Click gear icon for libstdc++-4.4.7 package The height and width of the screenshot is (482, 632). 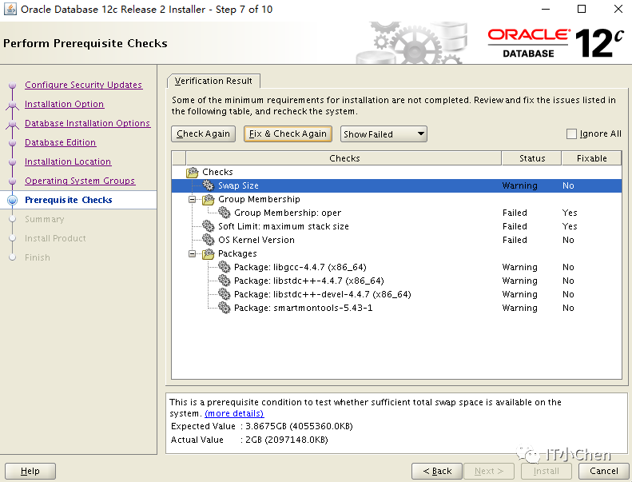click(224, 281)
